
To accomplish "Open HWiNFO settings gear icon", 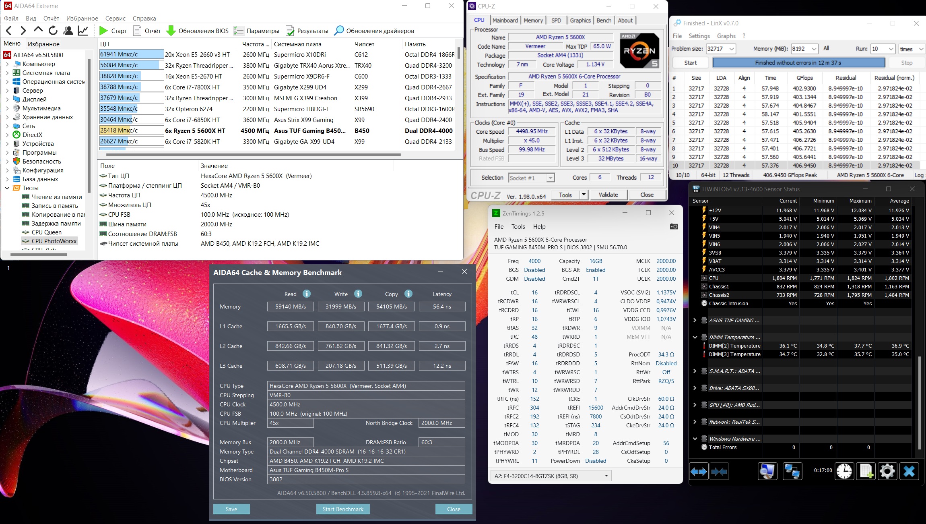I will click(887, 471).
